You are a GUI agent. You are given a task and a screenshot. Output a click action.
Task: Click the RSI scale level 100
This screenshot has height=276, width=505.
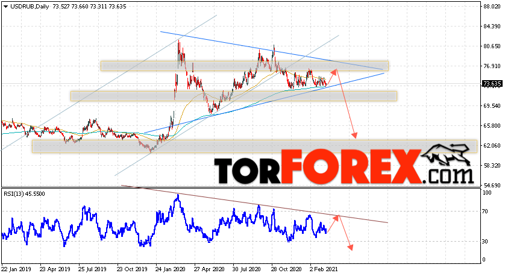pos(488,193)
